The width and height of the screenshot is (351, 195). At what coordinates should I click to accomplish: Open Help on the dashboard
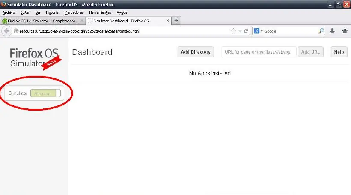tap(339, 52)
